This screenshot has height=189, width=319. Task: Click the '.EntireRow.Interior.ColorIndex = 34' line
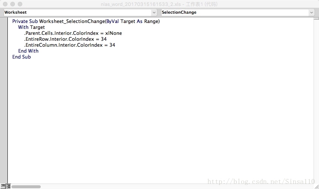click(x=65, y=39)
